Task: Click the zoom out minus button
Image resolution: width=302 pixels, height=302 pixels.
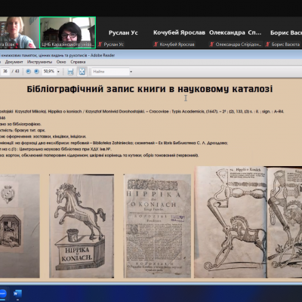Action: [28, 72]
